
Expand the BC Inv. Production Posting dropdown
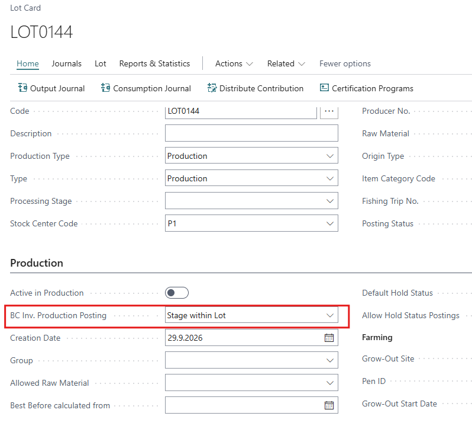(x=330, y=315)
